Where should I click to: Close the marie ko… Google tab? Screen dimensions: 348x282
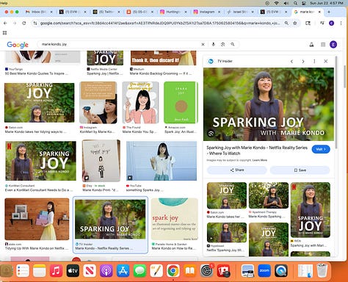click(319, 12)
